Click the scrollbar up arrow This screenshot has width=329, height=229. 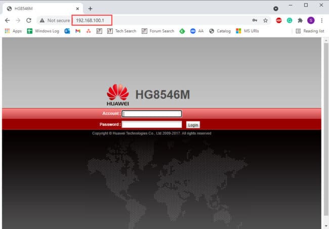tap(326, 40)
